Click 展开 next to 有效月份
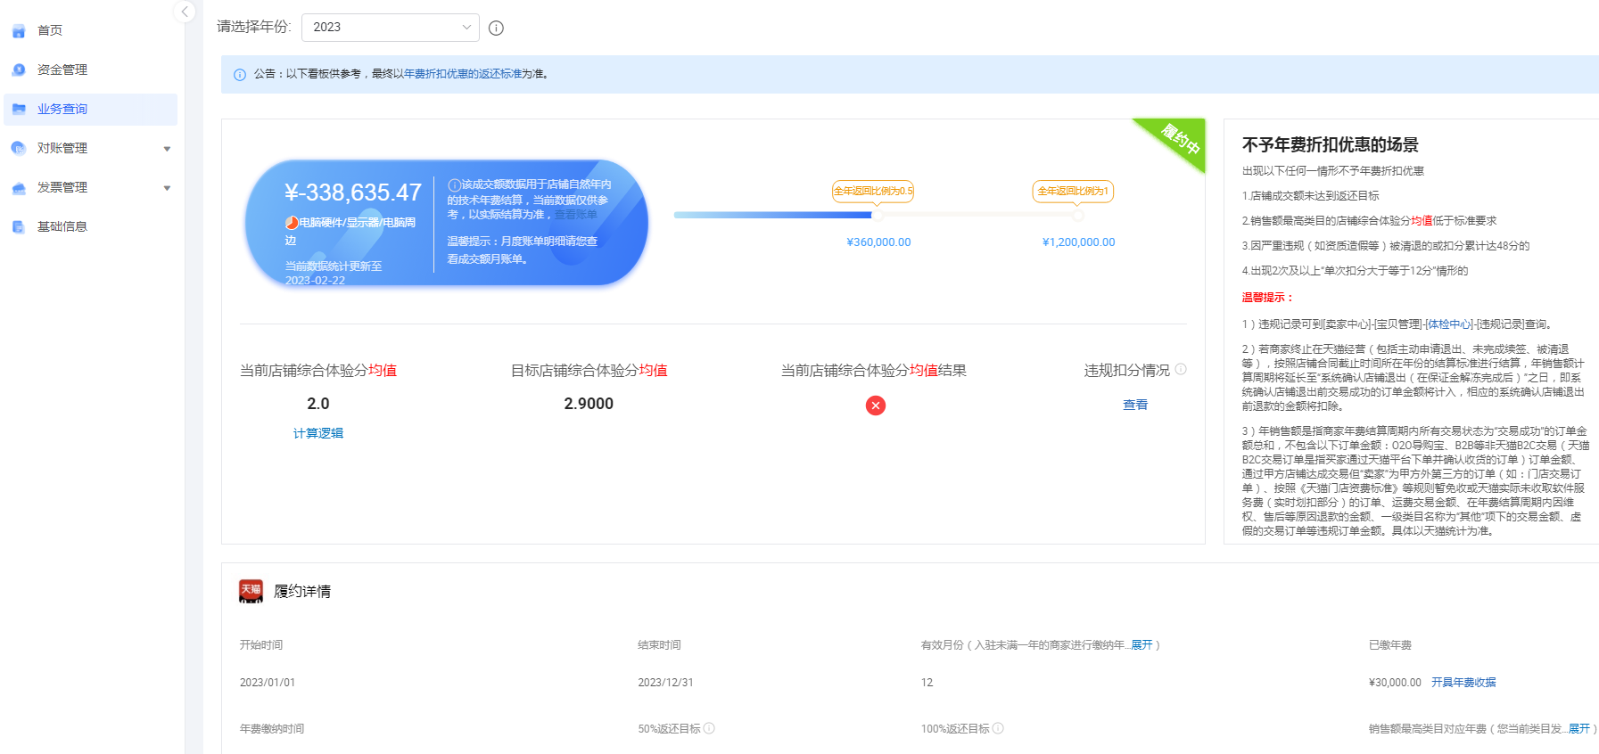Screen dimensions: 1599x754 point(1142,645)
